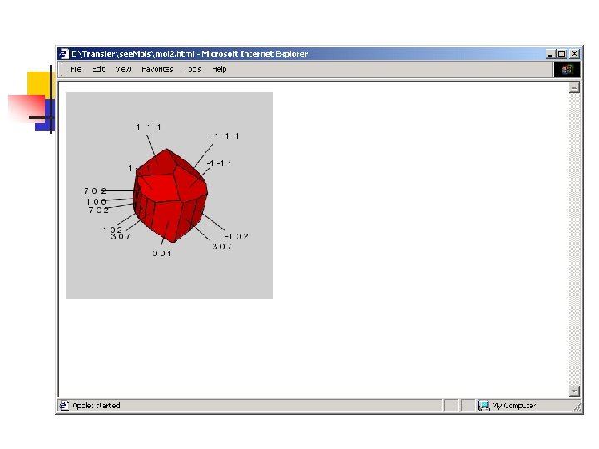Click the '-1 -1 1' face label
The image size is (599, 449).
point(220,164)
